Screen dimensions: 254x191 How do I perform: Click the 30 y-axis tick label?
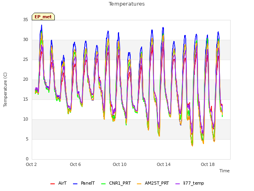[25, 40]
